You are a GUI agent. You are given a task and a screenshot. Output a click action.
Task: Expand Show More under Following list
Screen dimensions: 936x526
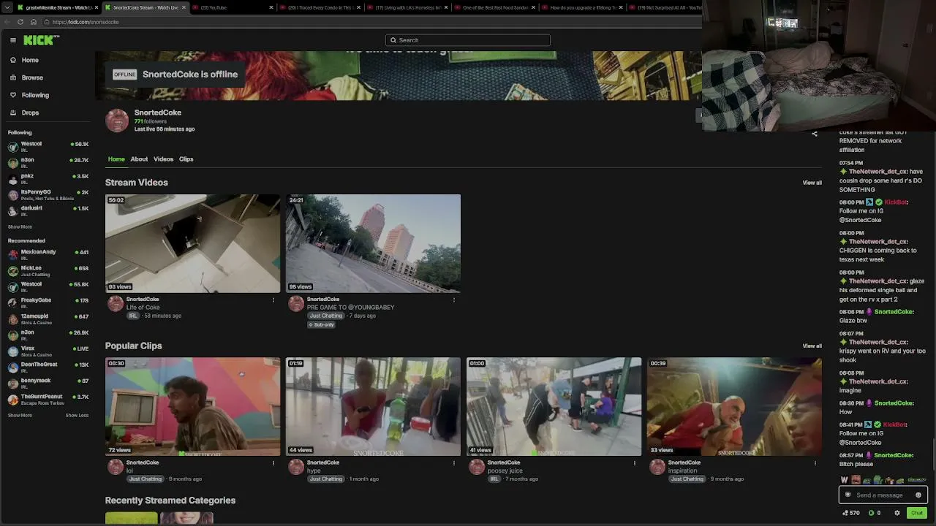point(20,227)
